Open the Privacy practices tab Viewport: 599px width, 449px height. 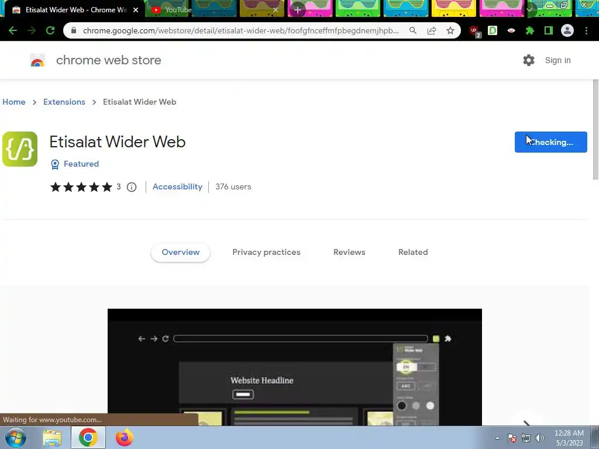tap(266, 253)
